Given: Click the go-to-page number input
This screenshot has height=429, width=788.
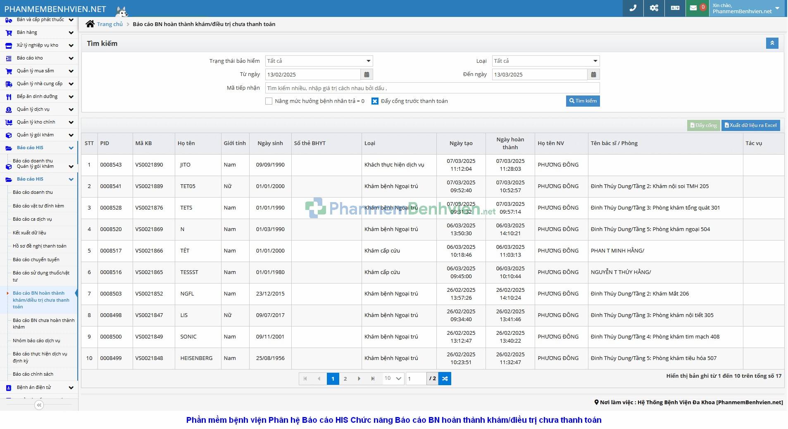Looking at the screenshot, I should 416,378.
